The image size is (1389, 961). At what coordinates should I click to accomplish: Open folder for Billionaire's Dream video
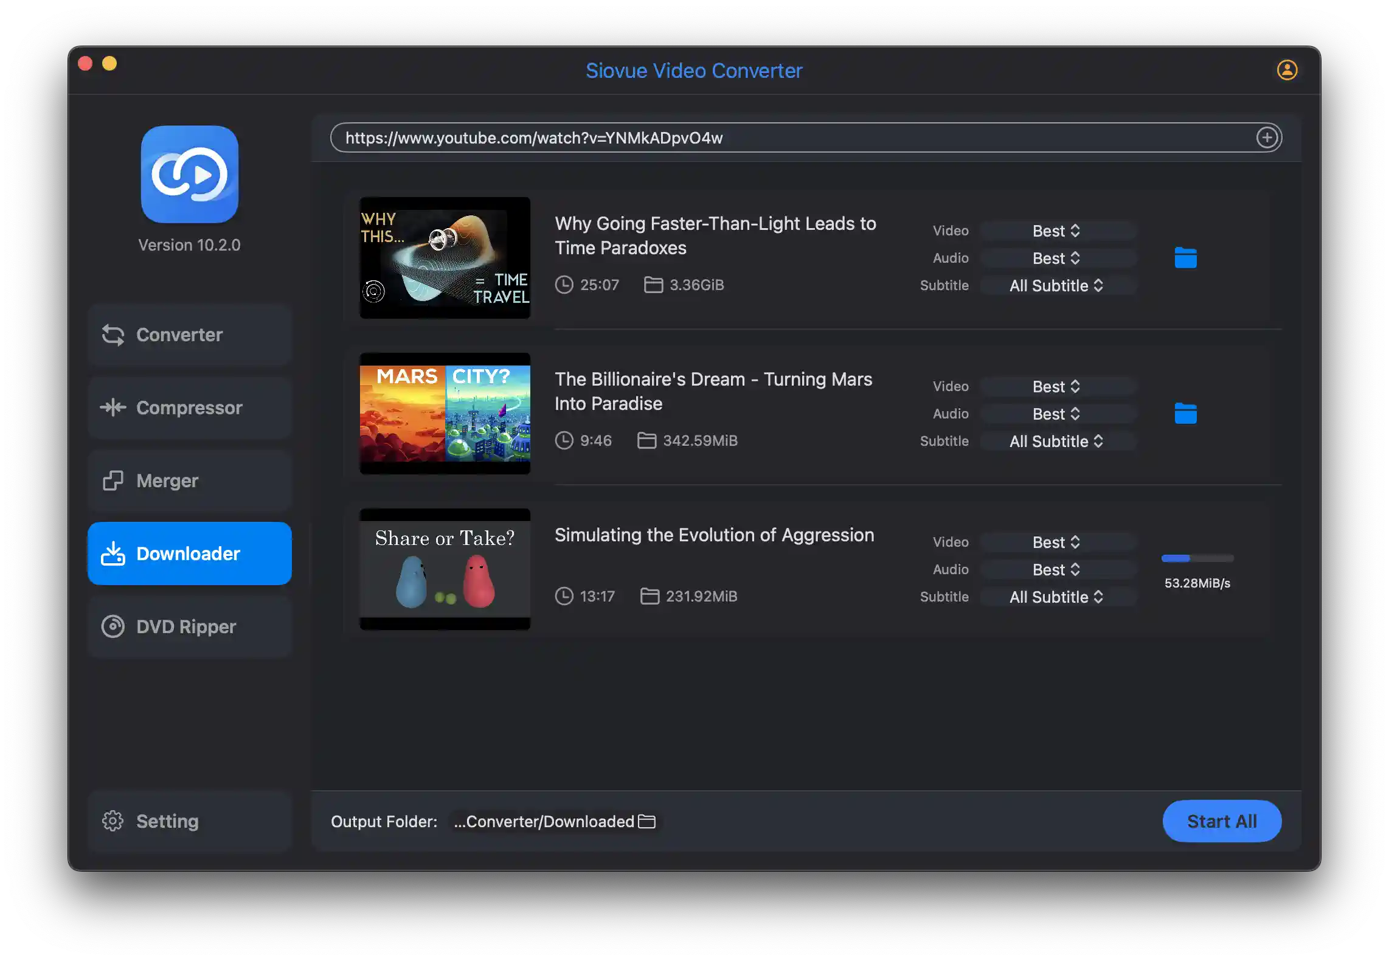click(1185, 414)
